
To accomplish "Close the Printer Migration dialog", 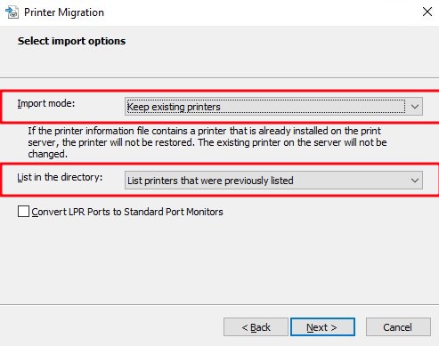I will pos(427,12).
